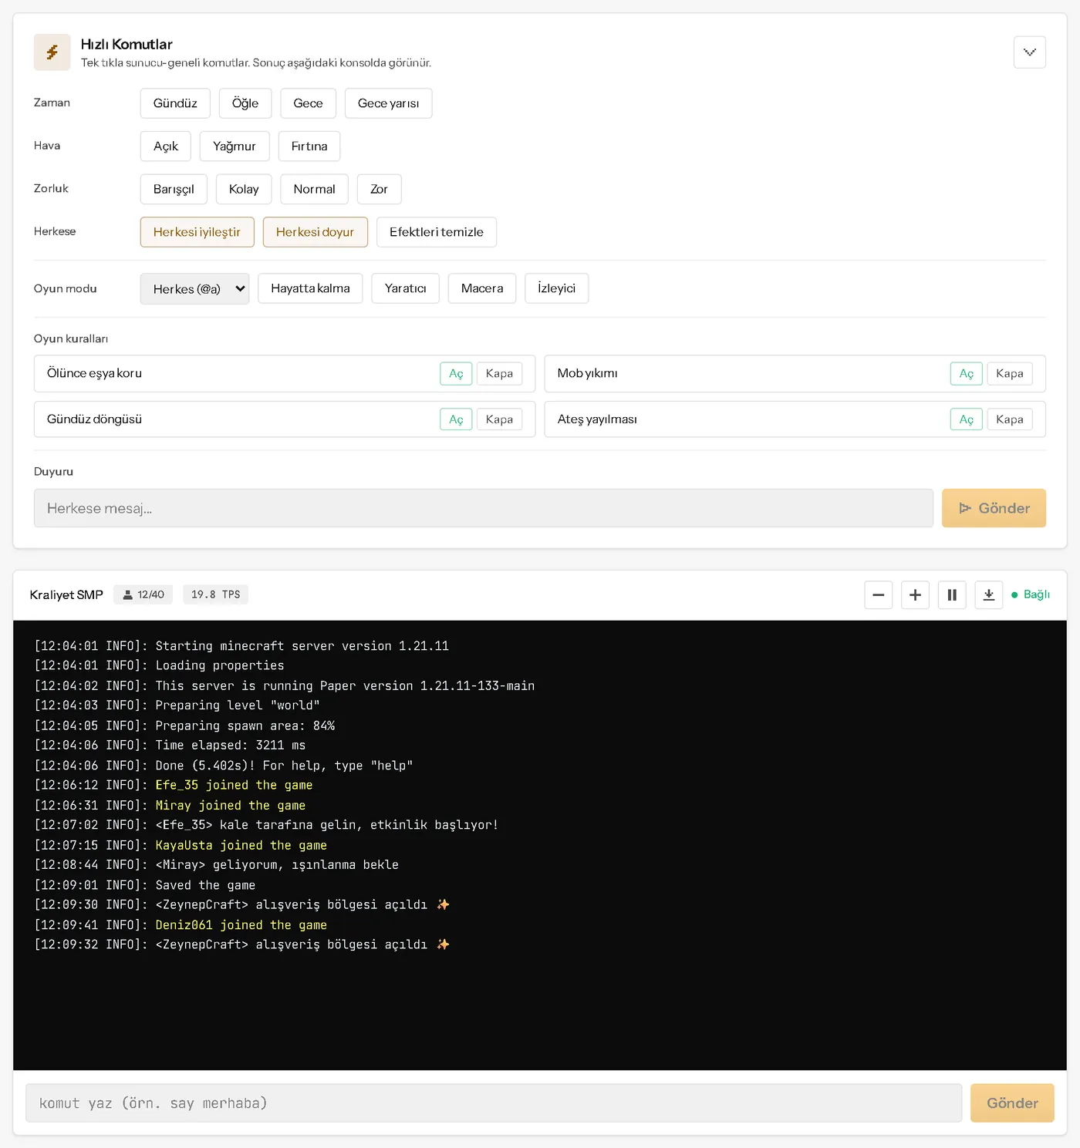Click Herkesi iyileştir button
The height and width of the screenshot is (1148, 1080).
coord(197,232)
